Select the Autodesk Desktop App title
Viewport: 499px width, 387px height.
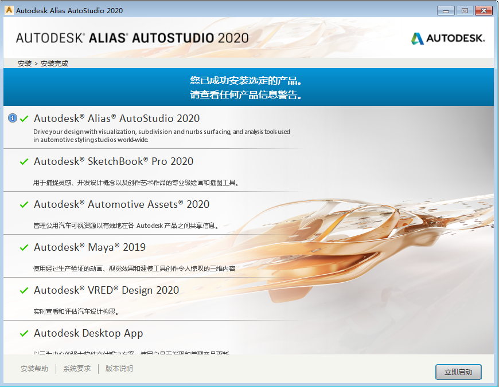(88, 333)
